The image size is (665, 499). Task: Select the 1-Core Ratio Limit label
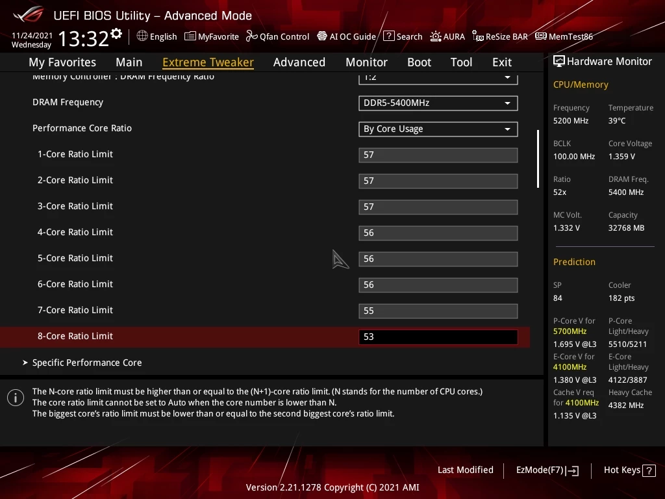coord(75,154)
